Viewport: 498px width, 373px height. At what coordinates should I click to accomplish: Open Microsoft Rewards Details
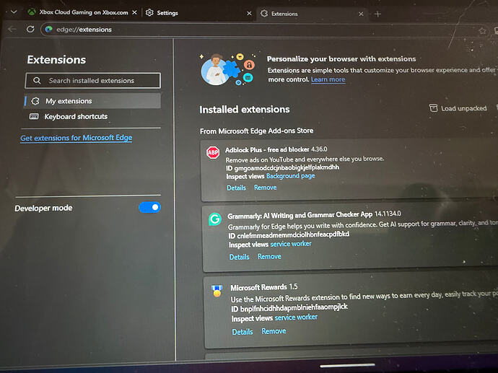point(243,332)
